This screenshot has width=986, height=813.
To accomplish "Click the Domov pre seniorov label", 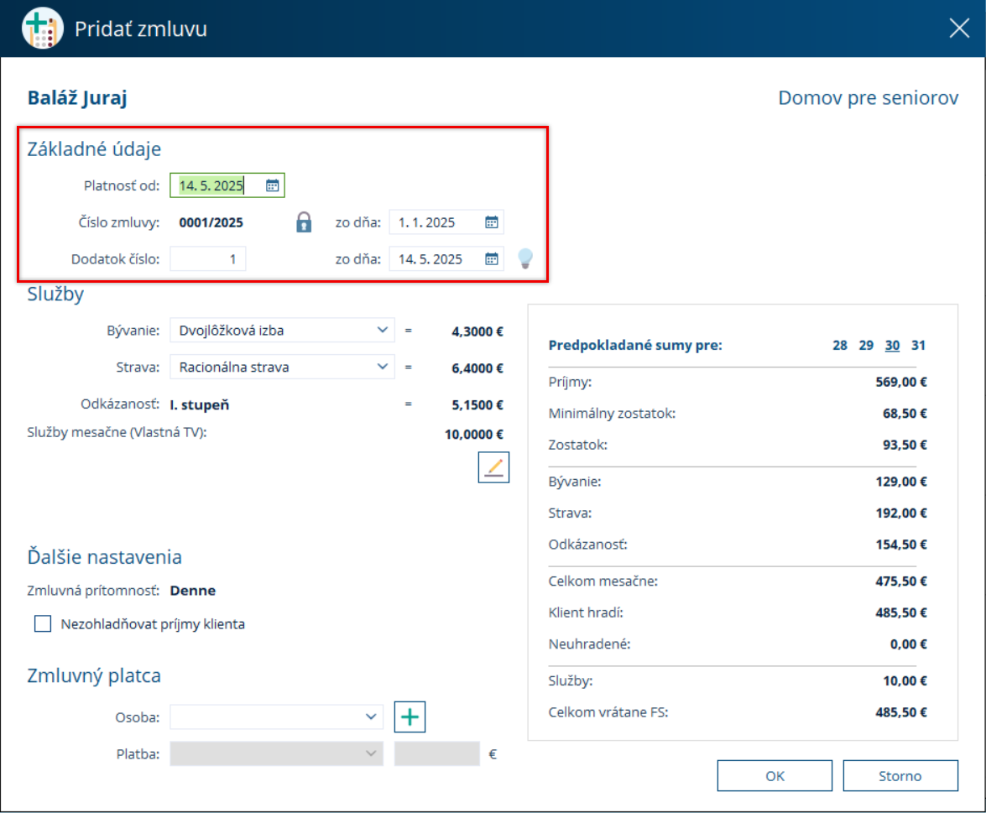I will (869, 98).
